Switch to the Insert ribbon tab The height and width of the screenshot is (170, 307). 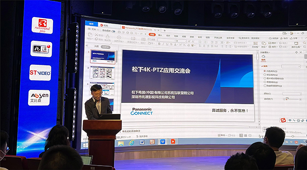point(160,35)
